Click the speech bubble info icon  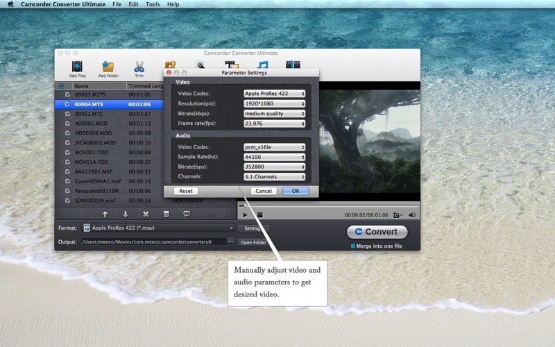(x=187, y=214)
